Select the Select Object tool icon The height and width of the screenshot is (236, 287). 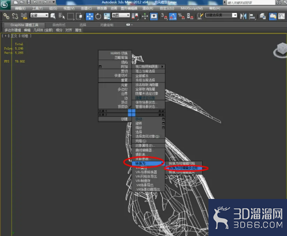coord(53,16)
